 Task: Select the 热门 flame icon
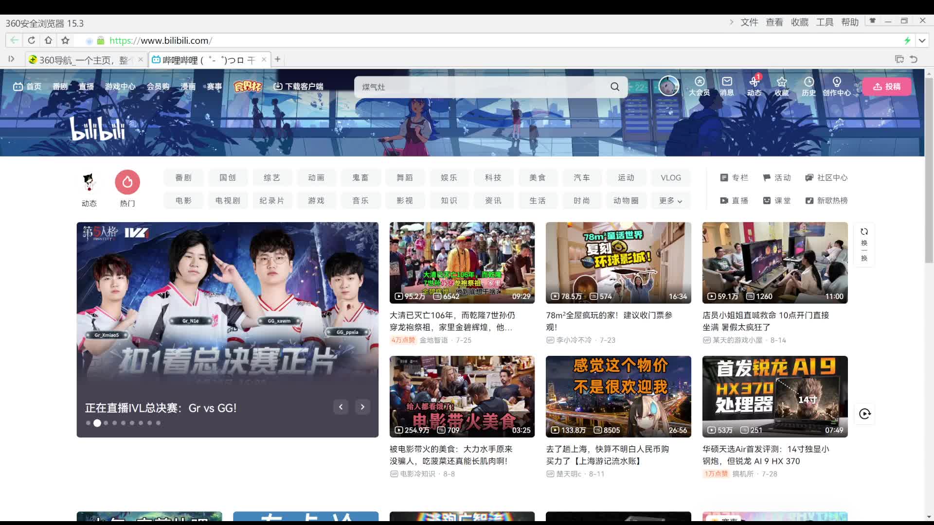[127, 182]
